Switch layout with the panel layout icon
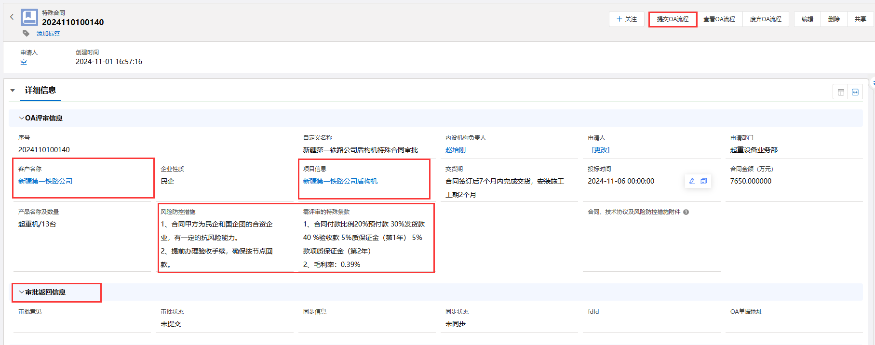The height and width of the screenshot is (345, 875). tap(841, 92)
